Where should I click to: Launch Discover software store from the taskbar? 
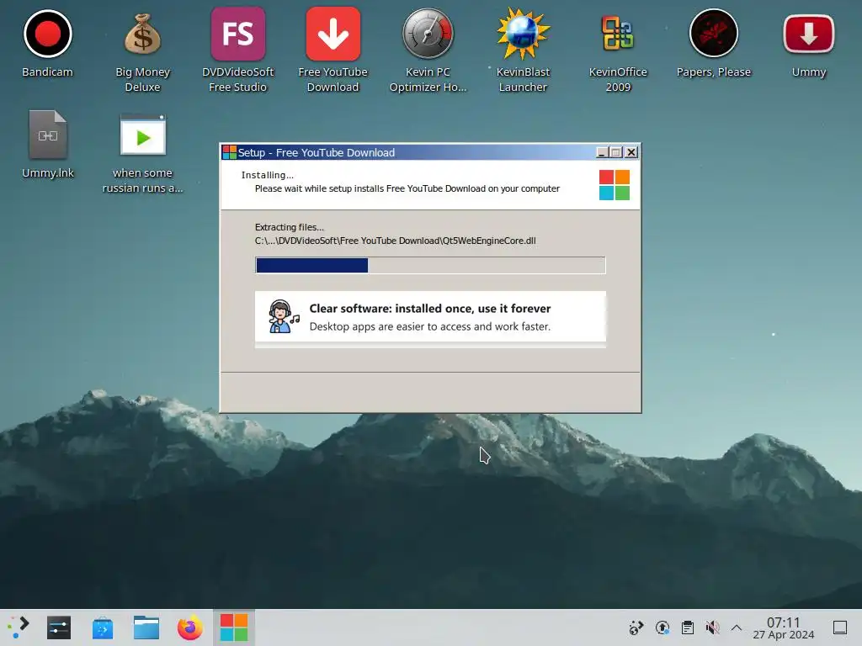(102, 627)
